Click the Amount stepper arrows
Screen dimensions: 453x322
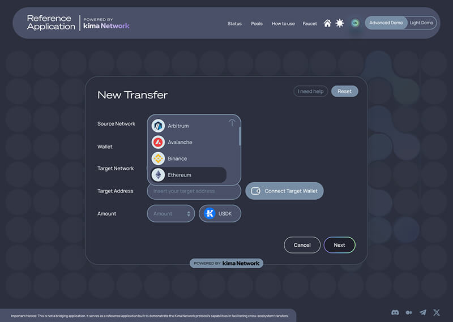(x=189, y=214)
